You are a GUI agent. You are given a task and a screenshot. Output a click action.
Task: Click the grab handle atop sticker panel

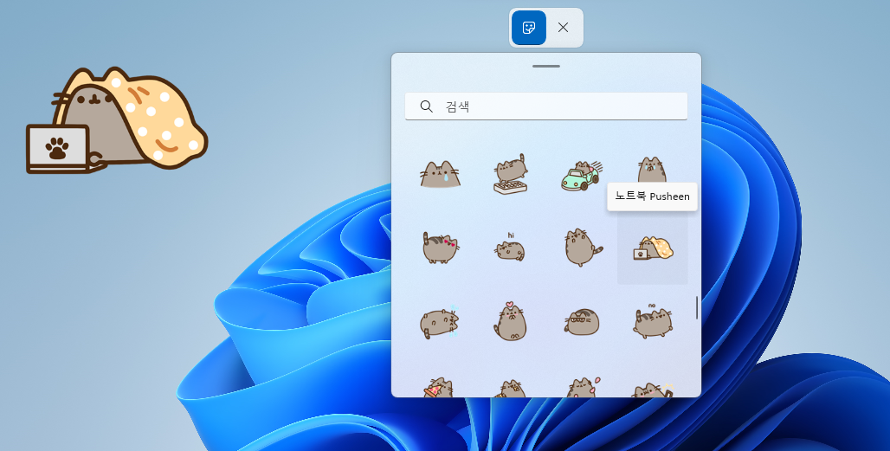point(546,67)
